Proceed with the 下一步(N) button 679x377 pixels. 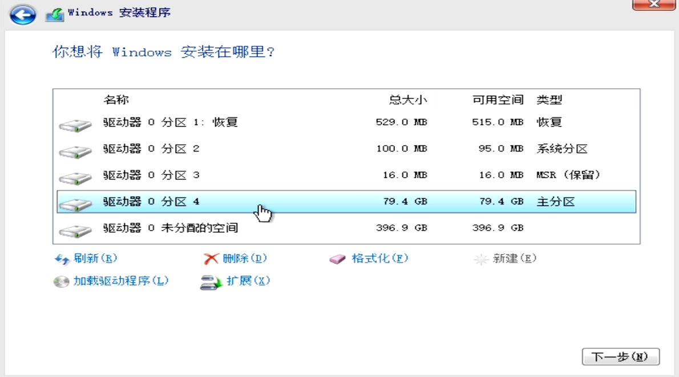pyautogui.click(x=621, y=356)
